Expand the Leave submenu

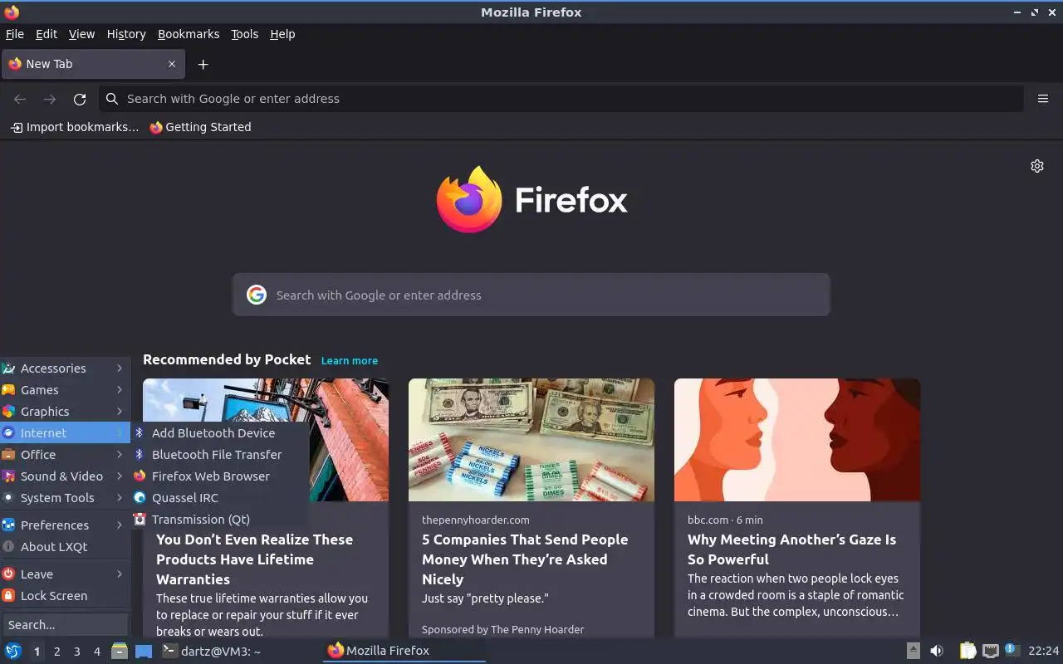click(65, 574)
